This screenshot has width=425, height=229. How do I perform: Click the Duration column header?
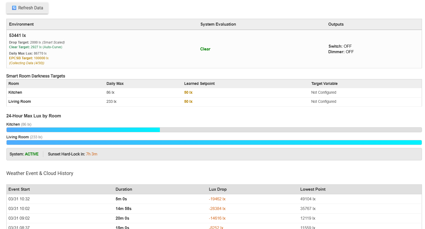[x=124, y=189]
